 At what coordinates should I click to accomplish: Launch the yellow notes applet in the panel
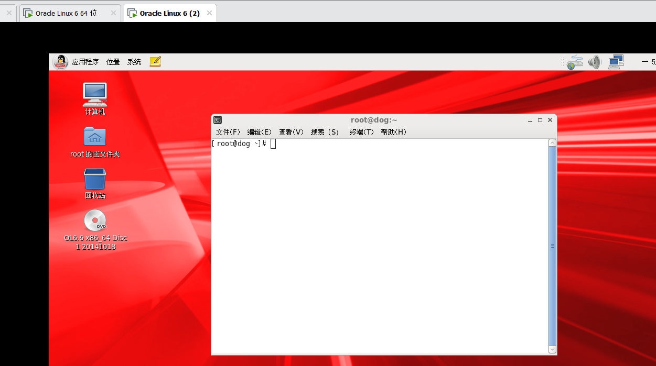click(155, 62)
